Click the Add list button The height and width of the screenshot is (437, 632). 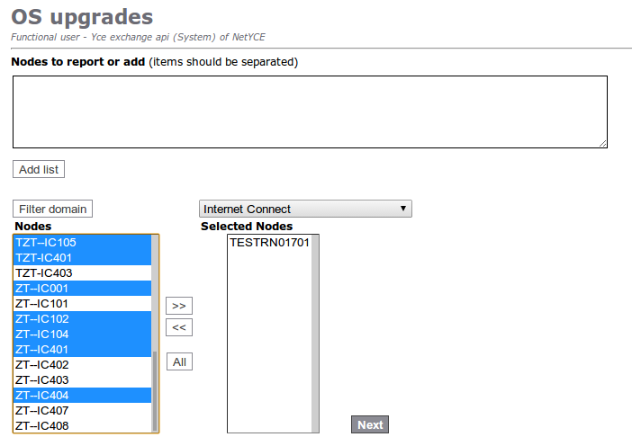[39, 169]
